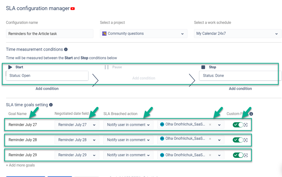Screen dimensions: 282x177
Task: Click info icon beside SLA time goals setting
Action: tap(51, 105)
